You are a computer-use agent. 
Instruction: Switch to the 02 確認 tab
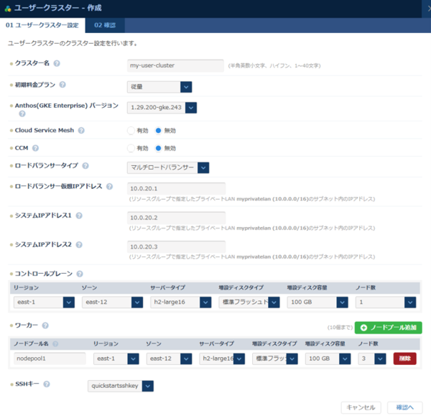point(105,25)
